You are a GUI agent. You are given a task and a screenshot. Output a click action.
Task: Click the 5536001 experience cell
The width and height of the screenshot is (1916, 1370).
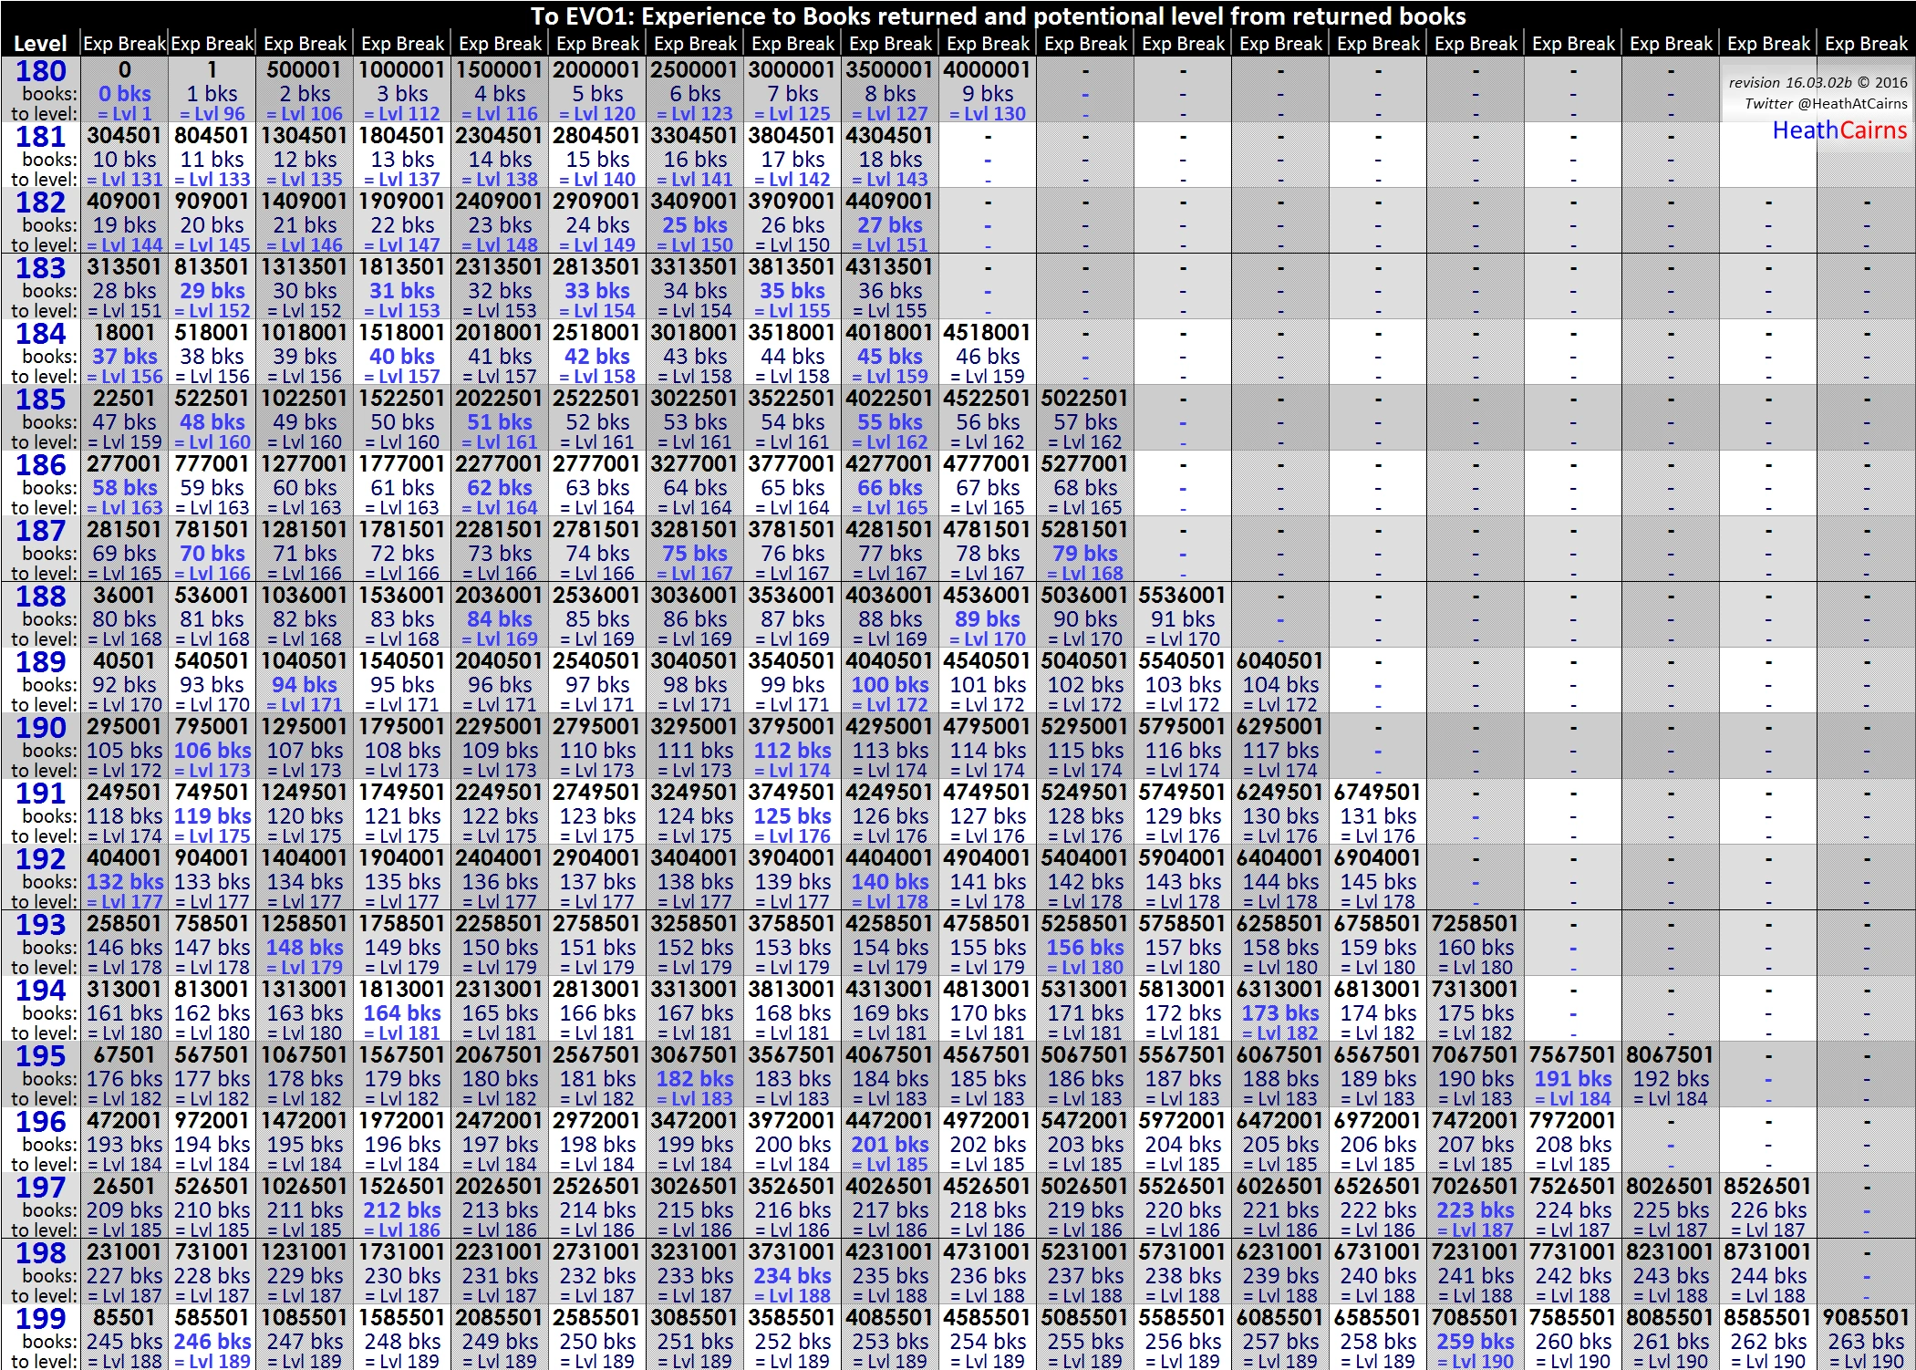coord(1182,596)
